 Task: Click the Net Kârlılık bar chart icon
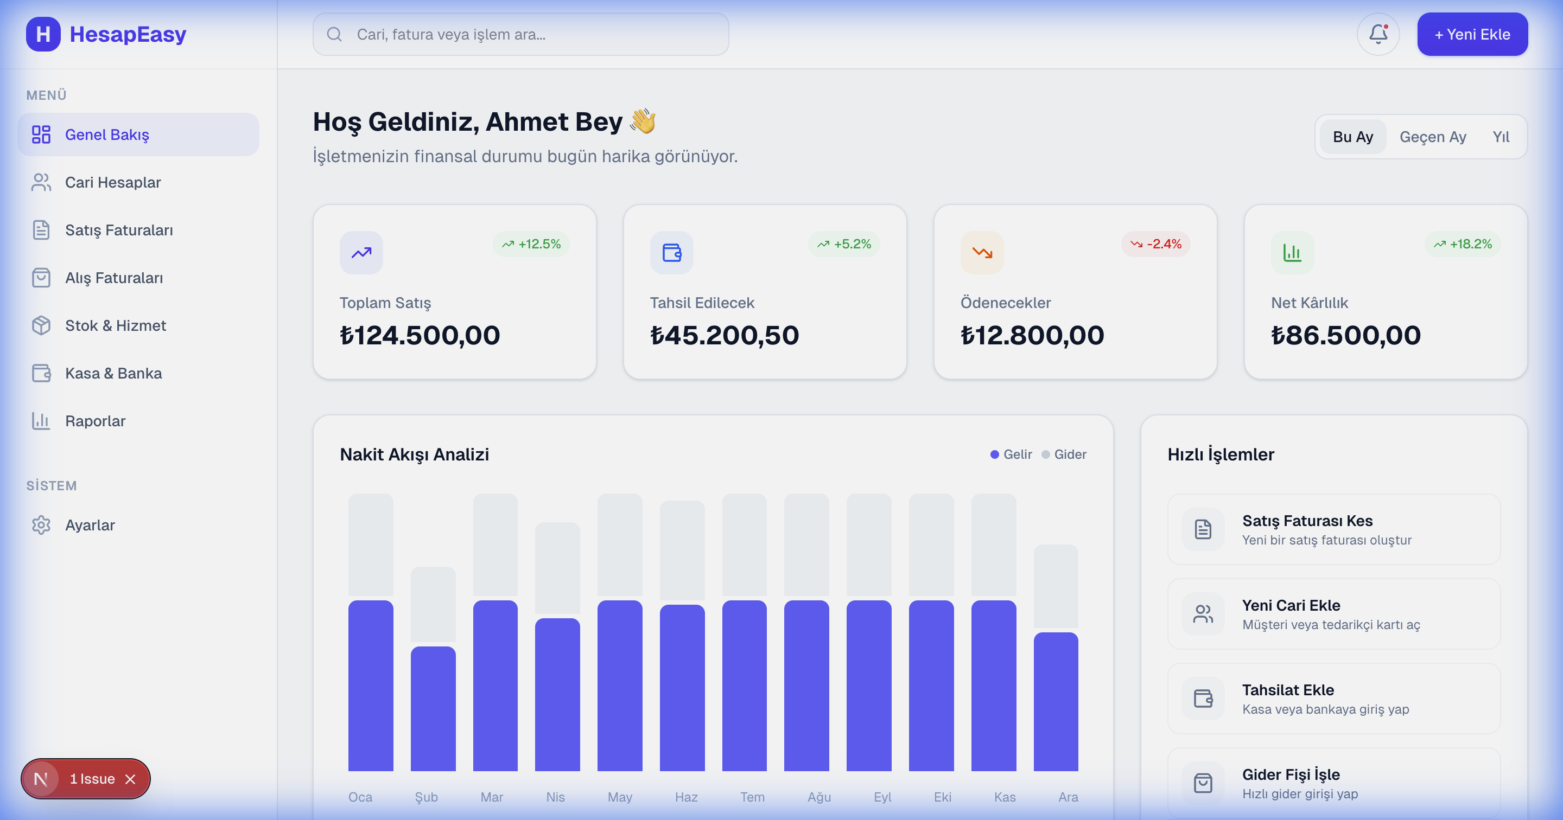pos(1292,252)
